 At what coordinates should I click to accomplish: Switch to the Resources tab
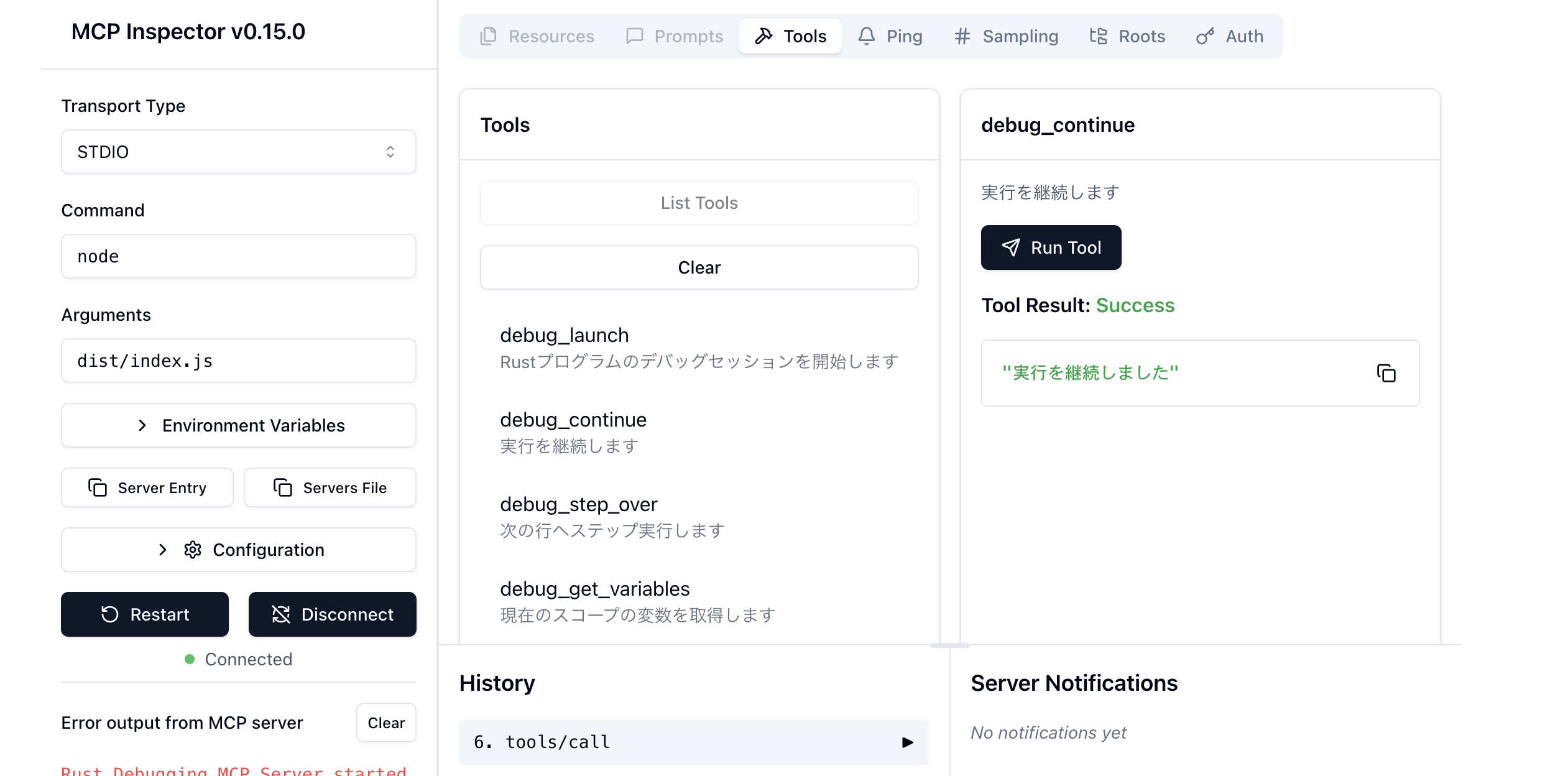(538, 36)
